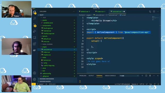Click the editor minimap
The image size is (165, 93).
point(155,18)
